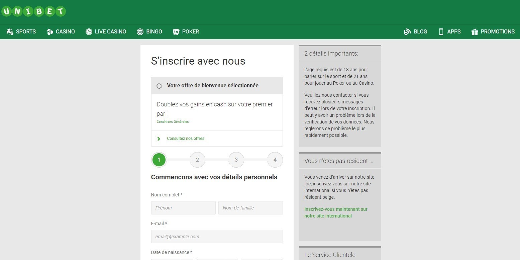Select step 4 in the progress indicator
Screen dimensions: 520x260
(275, 160)
